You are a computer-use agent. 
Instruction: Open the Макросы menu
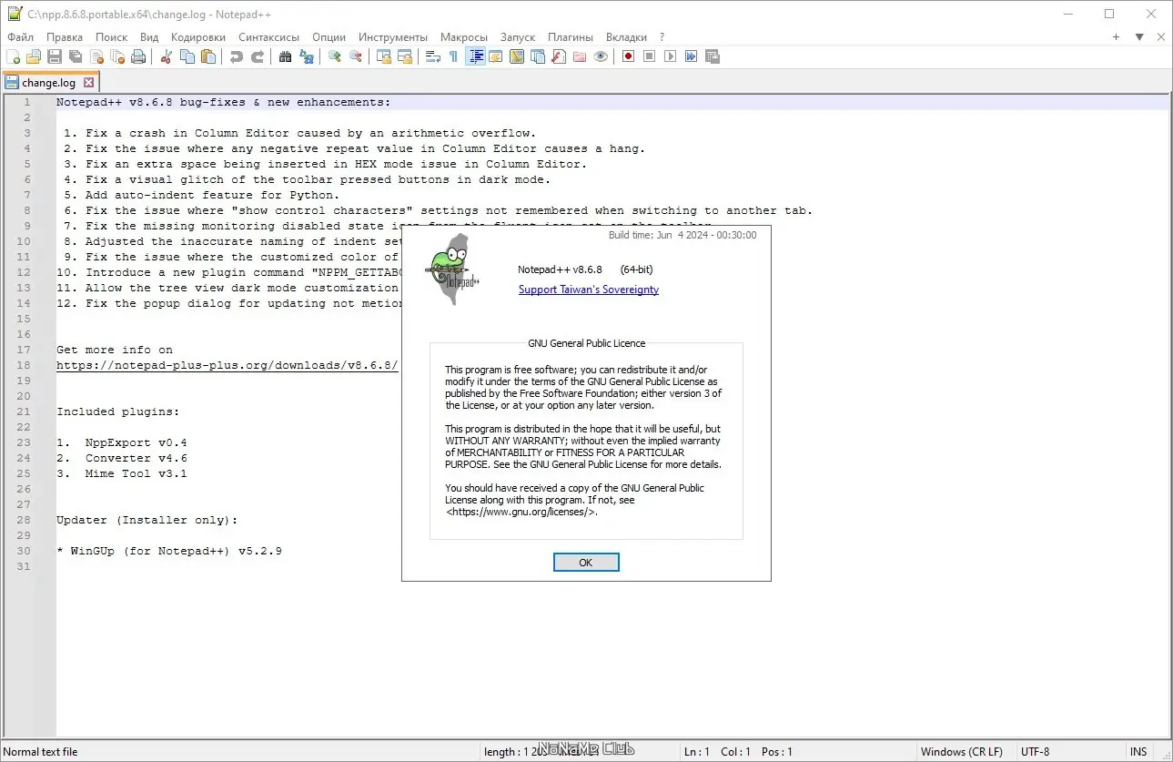pyautogui.click(x=464, y=37)
